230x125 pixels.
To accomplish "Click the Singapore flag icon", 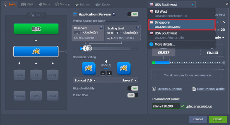I will (x=151, y=22).
